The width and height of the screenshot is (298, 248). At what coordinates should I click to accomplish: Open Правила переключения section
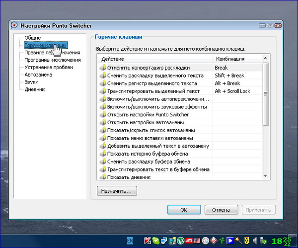point(52,53)
